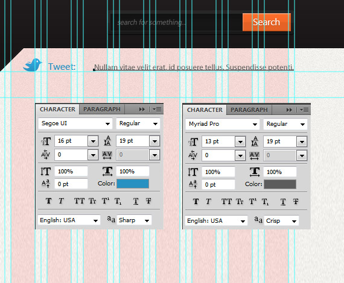Open panel options menu in Segoe UI panel
The image size is (344, 283).
pyautogui.click(x=157, y=109)
